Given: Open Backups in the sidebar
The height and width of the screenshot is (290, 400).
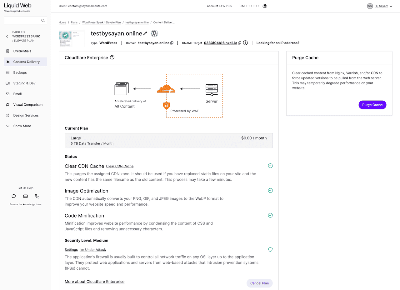Looking at the screenshot, I should click(x=20, y=72).
